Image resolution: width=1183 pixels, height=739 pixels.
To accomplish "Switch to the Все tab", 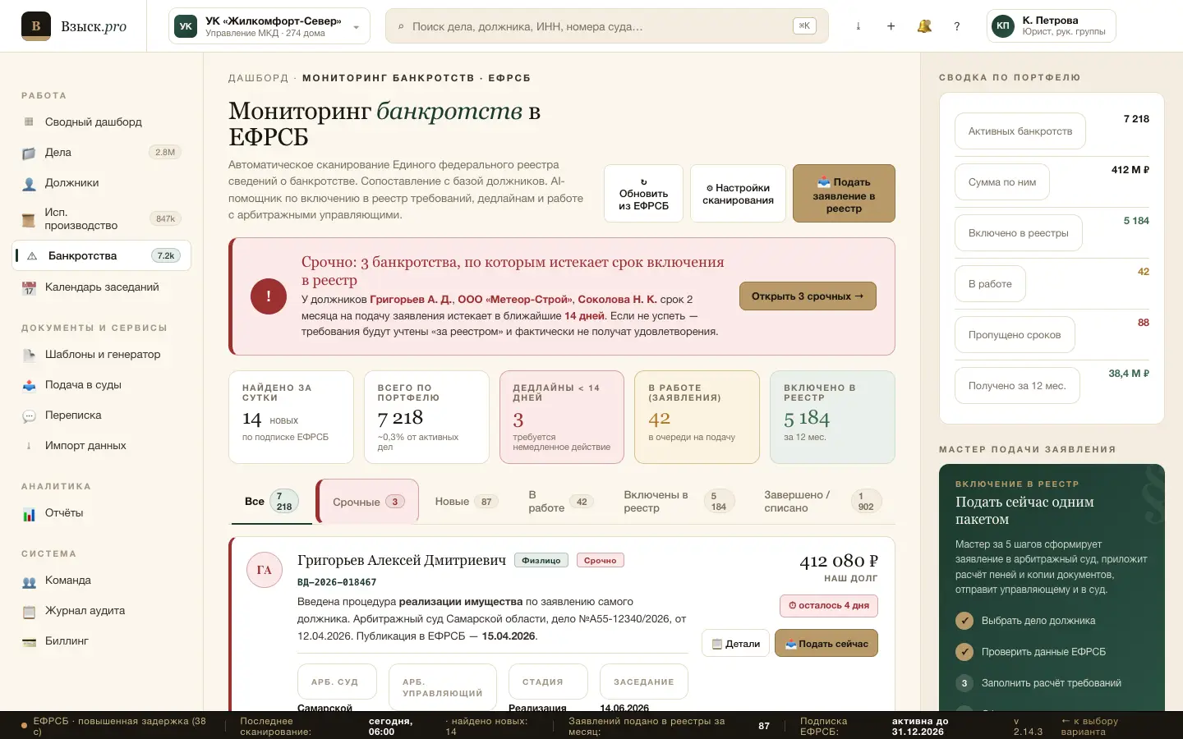I will point(271,502).
